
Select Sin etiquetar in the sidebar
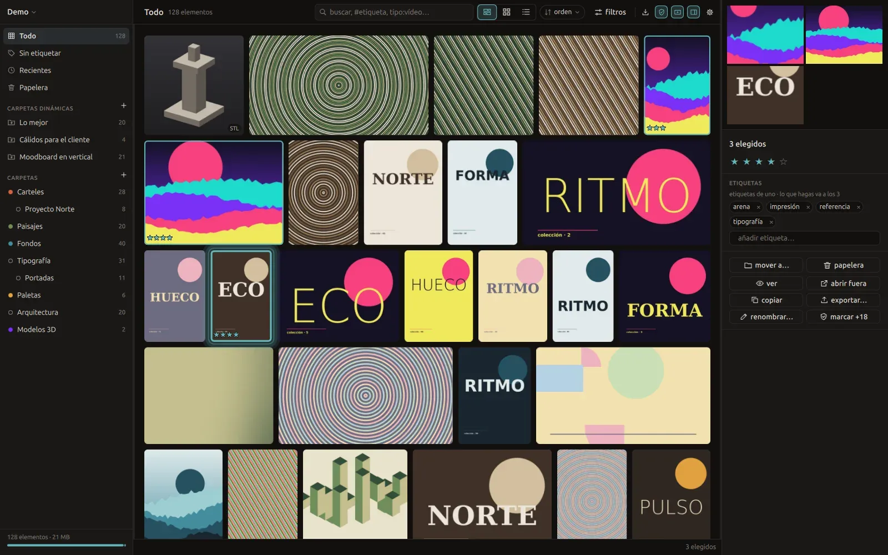[x=66, y=53]
